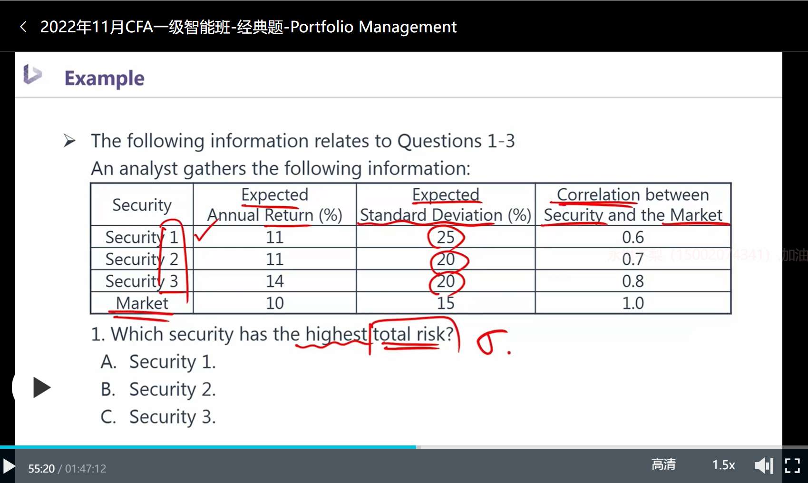Click the CFA Portfolio Management video title
This screenshot has width=808, height=483.
tap(248, 27)
